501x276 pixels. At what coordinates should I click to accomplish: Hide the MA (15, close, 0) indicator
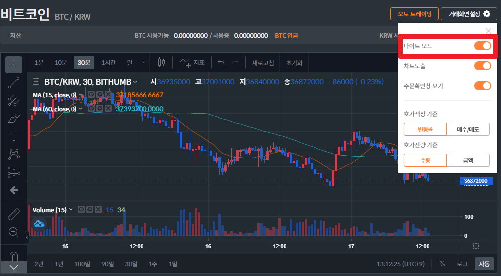click(91, 94)
